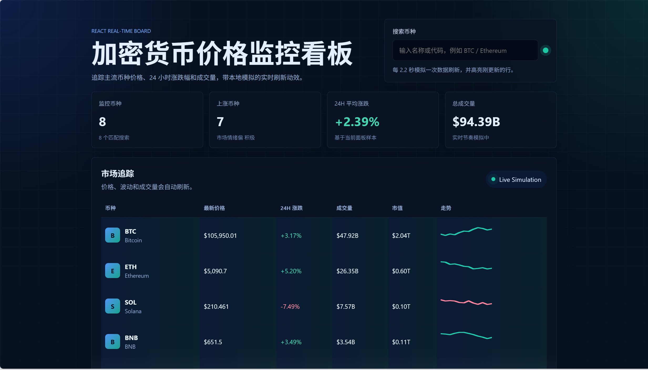Click the $2.04T market cap cell

point(401,235)
